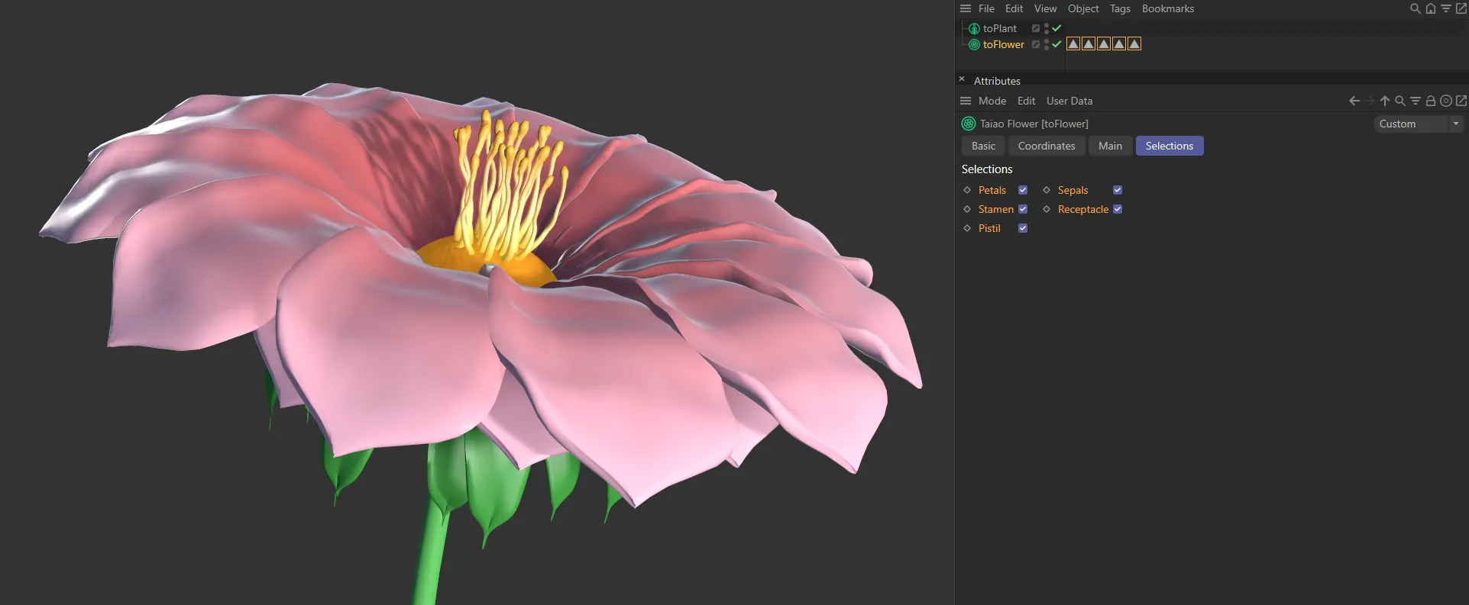Switch to the Coordinates tab
Screen dimensions: 1469x605
pos(1047,146)
